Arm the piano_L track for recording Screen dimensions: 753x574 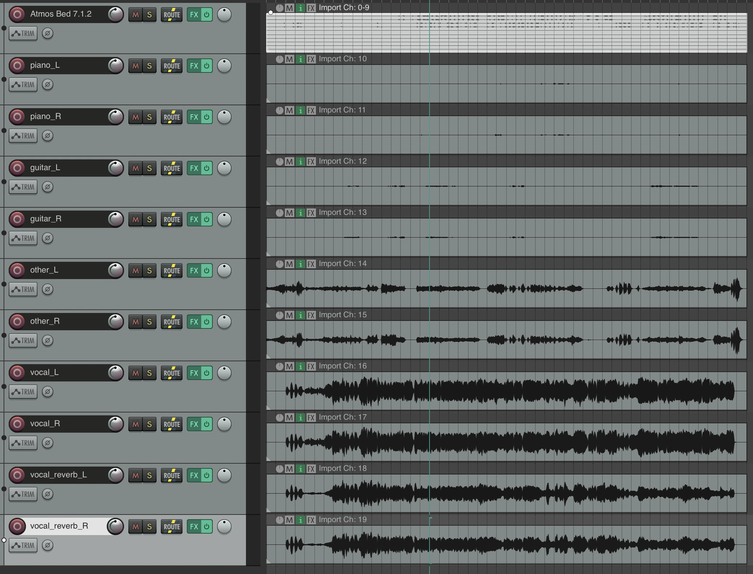click(x=17, y=65)
